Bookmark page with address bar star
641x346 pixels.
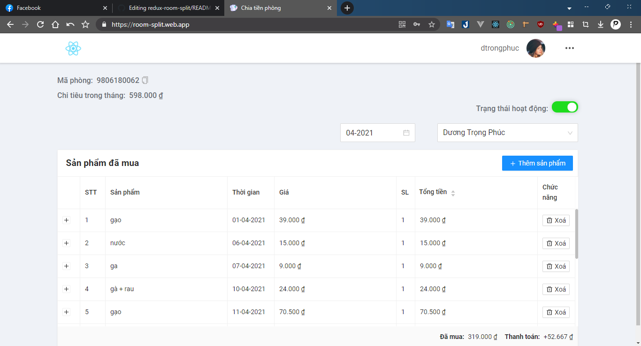coord(432,24)
